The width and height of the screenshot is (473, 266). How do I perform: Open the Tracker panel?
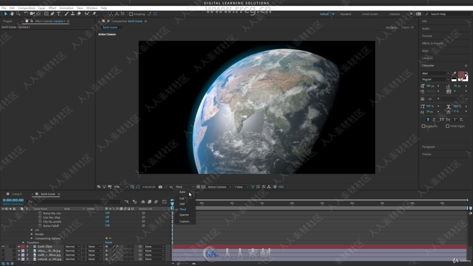[x=427, y=154]
